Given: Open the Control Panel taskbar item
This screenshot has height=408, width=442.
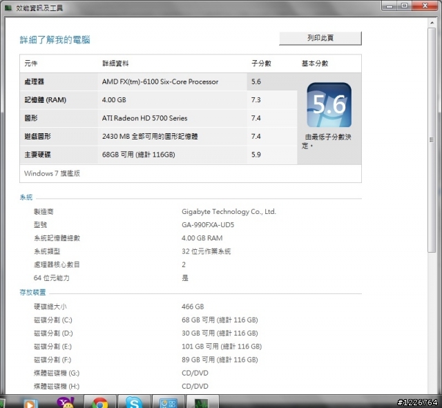Looking at the screenshot, I should [x=169, y=402].
